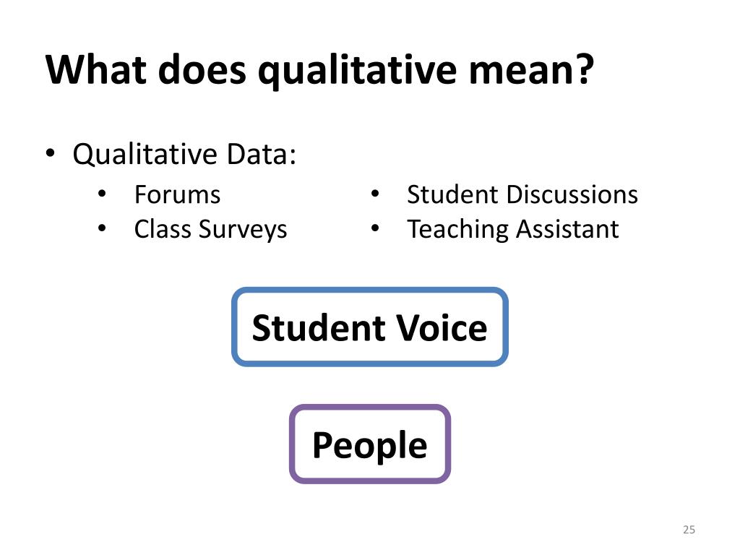Click the bullet dot before 'Class Surveys'
Screen dimensions: 740x555
pos(102,228)
